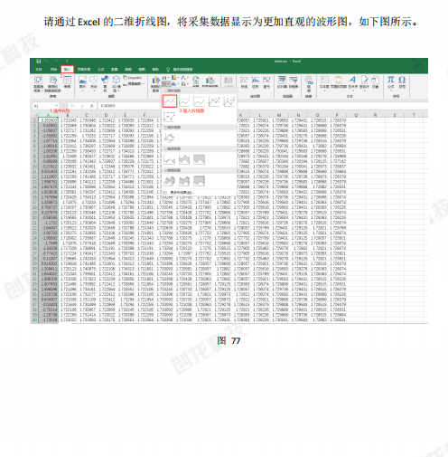Expand the Name Box dropdown arrow
The height and width of the screenshot is (457, 448).
57,106
